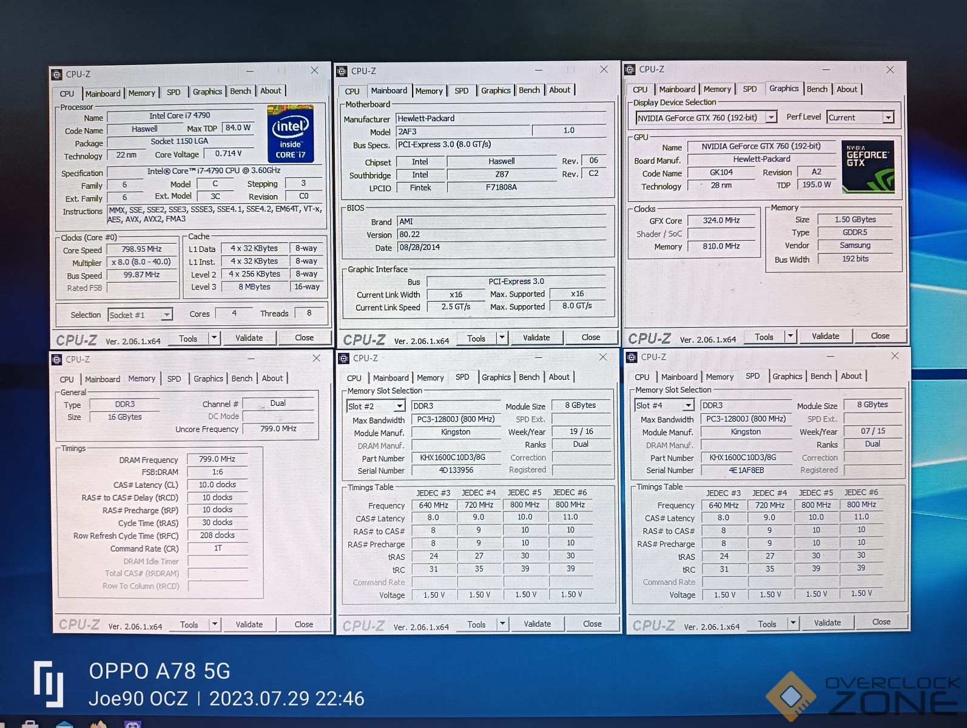Click the Max TDP value '84.0 W'

pos(238,128)
